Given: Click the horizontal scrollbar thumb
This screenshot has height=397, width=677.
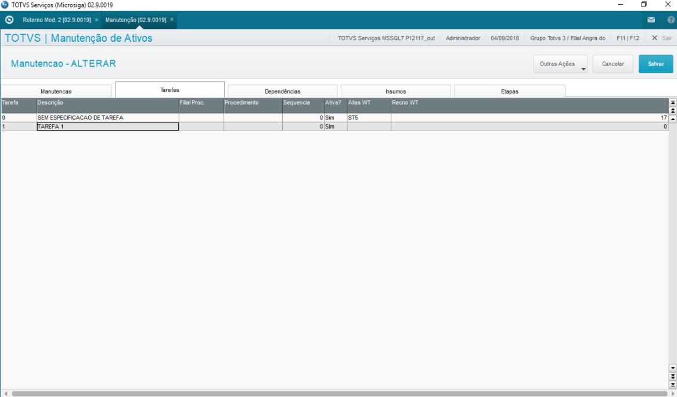Looking at the screenshot, I should [340, 394].
